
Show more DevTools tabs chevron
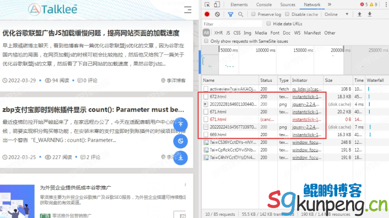pos(330,4)
